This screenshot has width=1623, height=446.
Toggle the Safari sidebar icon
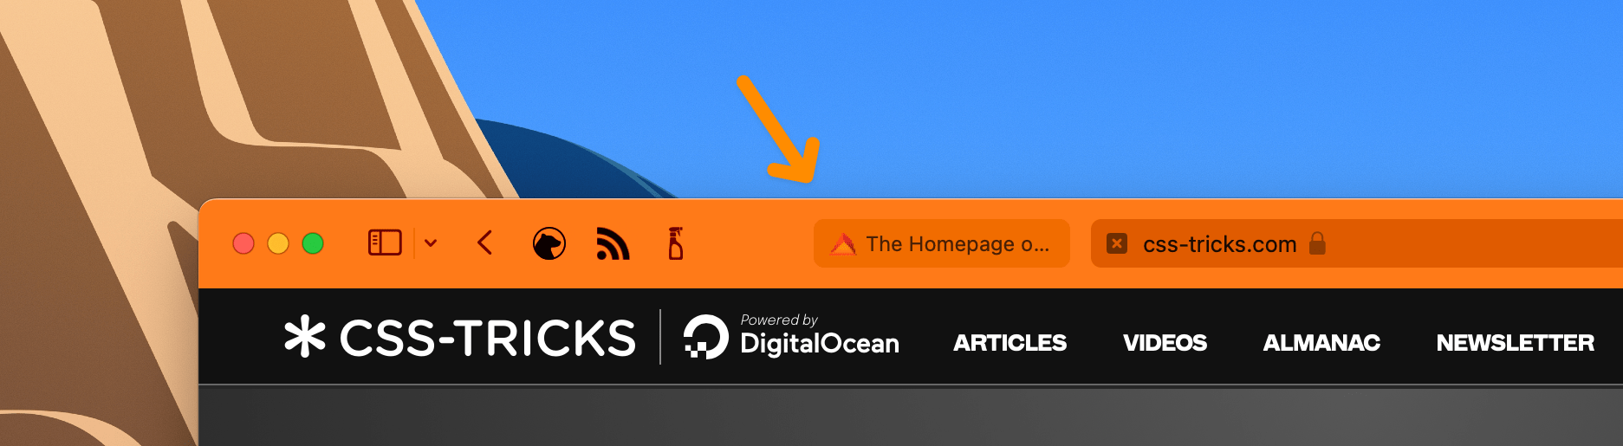point(385,243)
